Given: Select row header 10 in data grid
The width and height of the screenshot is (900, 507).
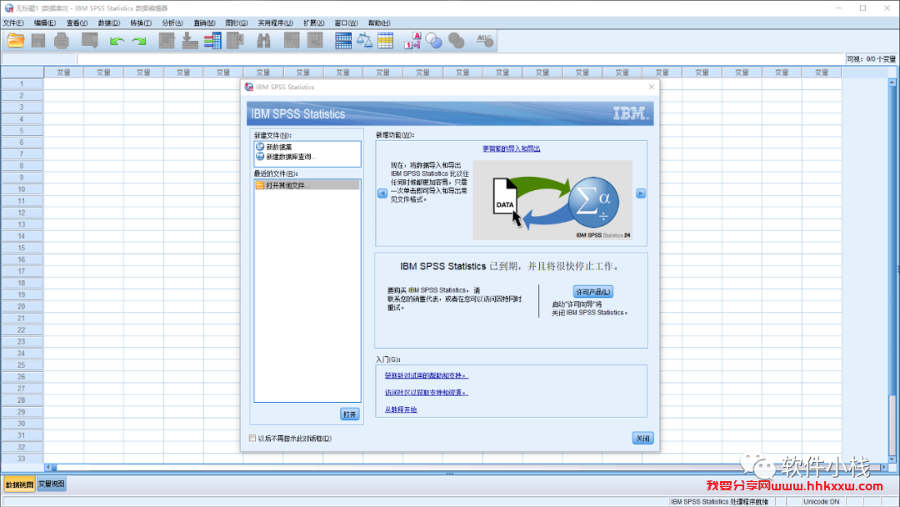Looking at the screenshot, I should click(22, 189).
